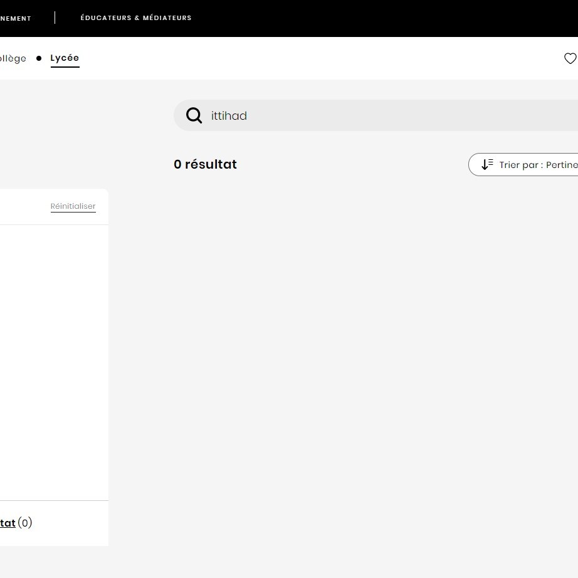This screenshot has width=578, height=578.
Task: Switch to the partially visible Collège tab
Action: pos(13,58)
